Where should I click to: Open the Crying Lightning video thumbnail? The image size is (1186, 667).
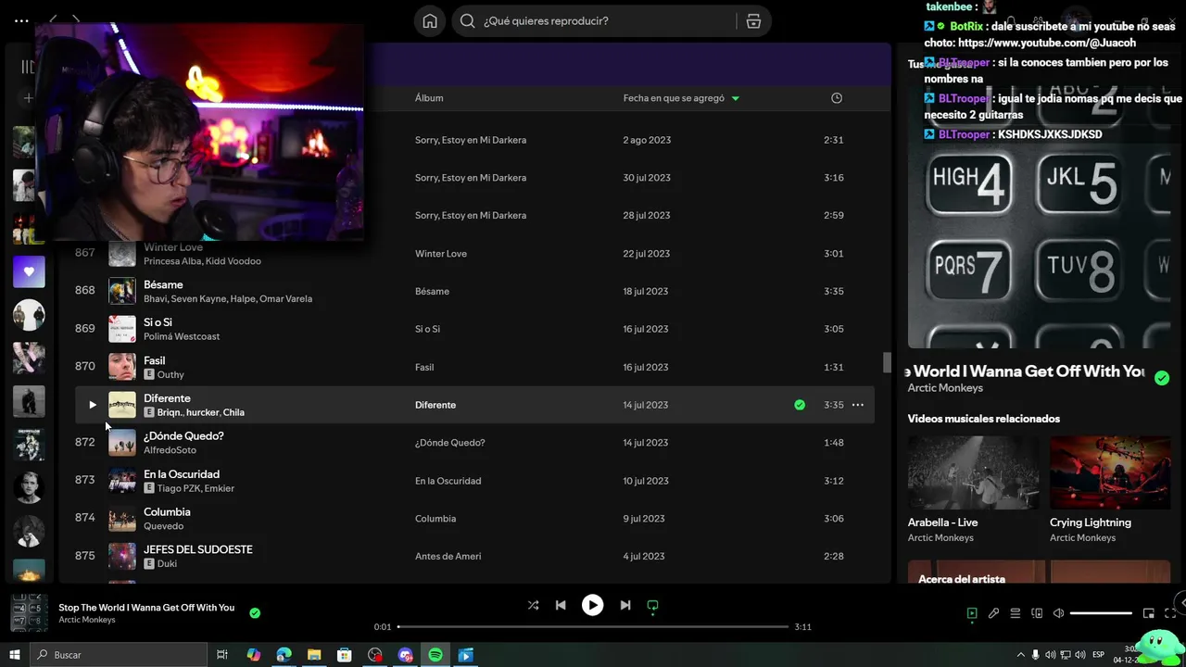point(1110,472)
